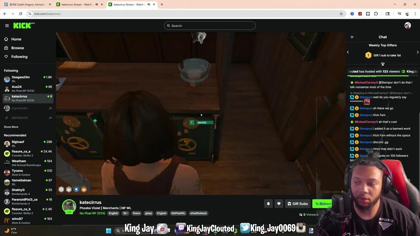Open recommended channel ItsmeSaiman
The image size is (420, 236).
click(x=28, y=182)
